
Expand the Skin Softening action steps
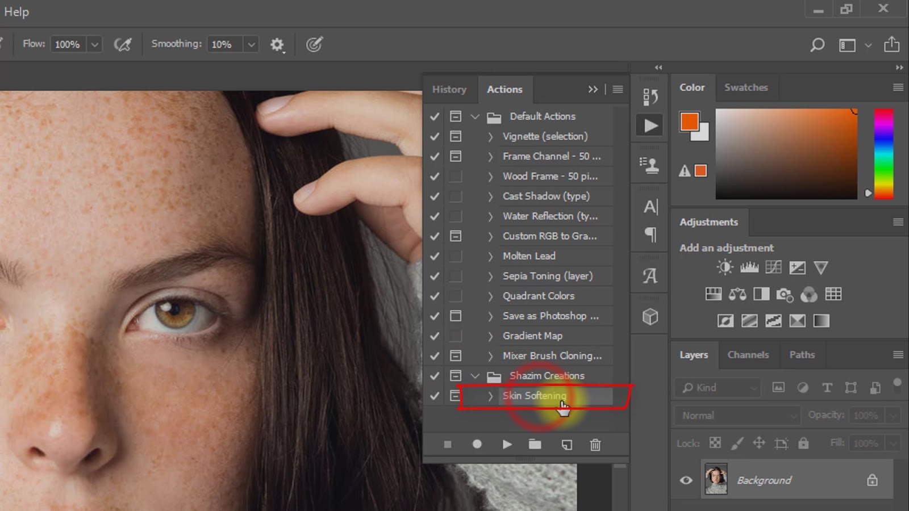coord(490,396)
